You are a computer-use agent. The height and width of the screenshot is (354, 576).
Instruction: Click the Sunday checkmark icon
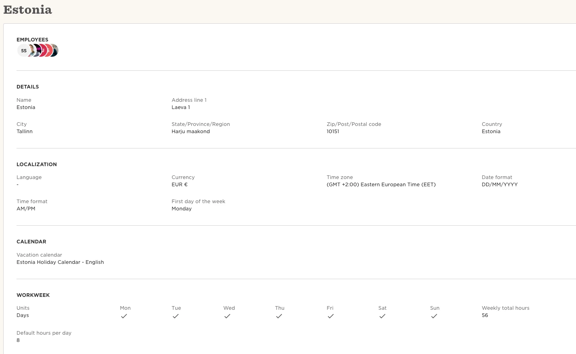point(434,316)
